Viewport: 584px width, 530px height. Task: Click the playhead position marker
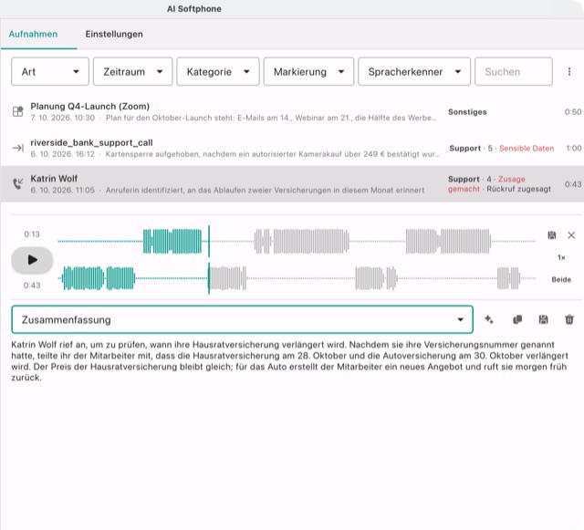[x=209, y=260]
